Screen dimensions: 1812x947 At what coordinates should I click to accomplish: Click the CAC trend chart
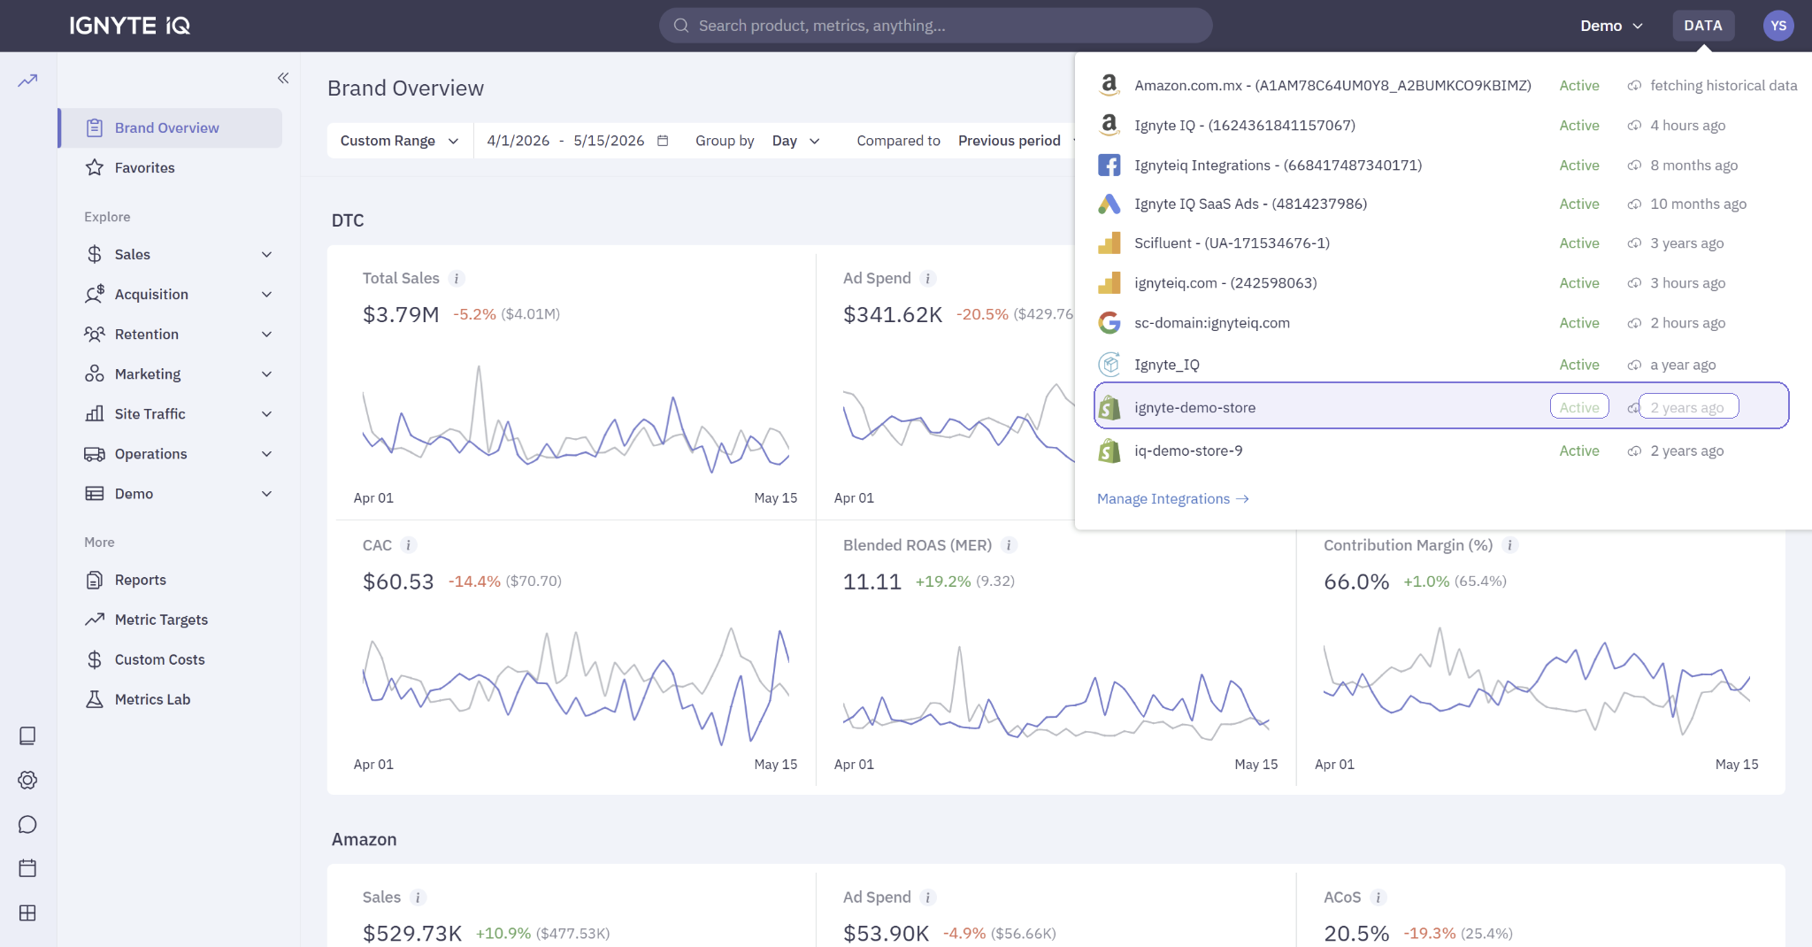click(x=575, y=686)
